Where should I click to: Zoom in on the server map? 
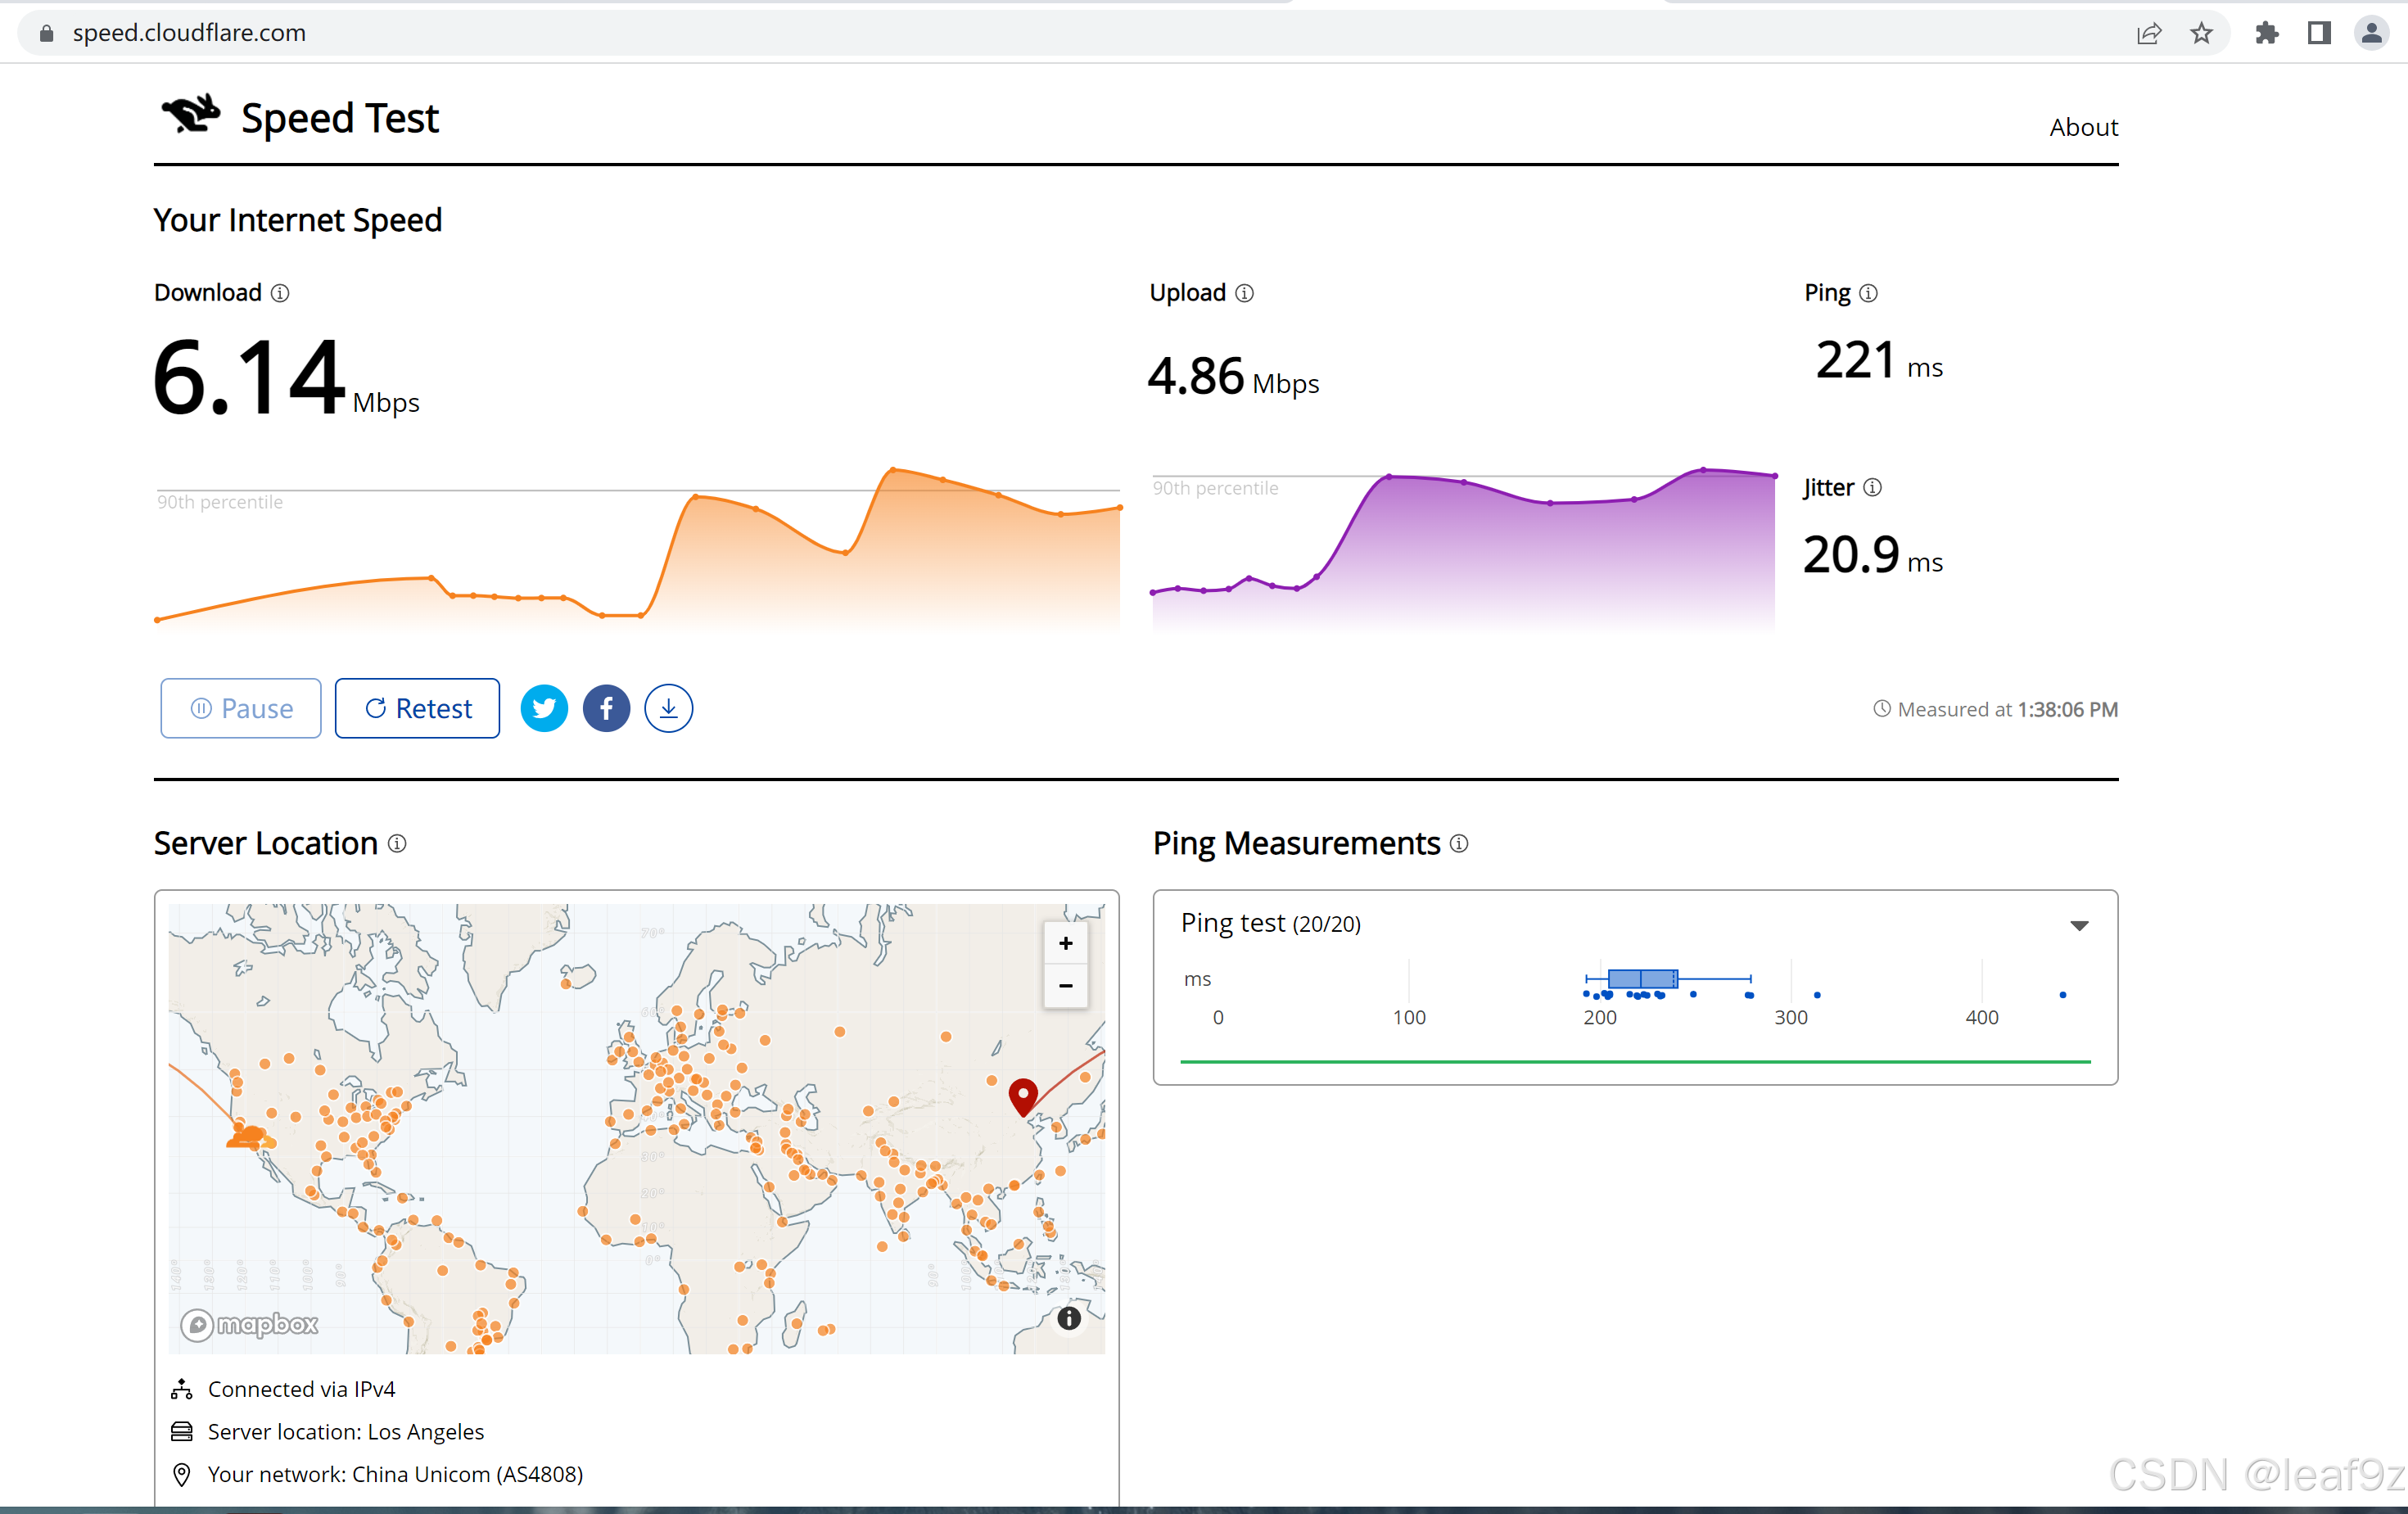(x=1065, y=943)
